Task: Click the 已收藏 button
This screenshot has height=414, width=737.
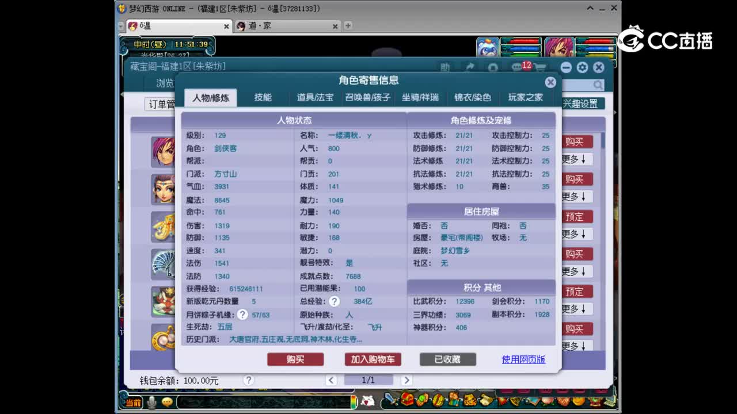Action: (447, 359)
